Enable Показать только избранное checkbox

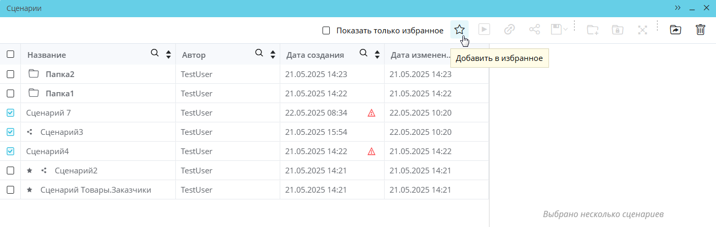tap(326, 30)
